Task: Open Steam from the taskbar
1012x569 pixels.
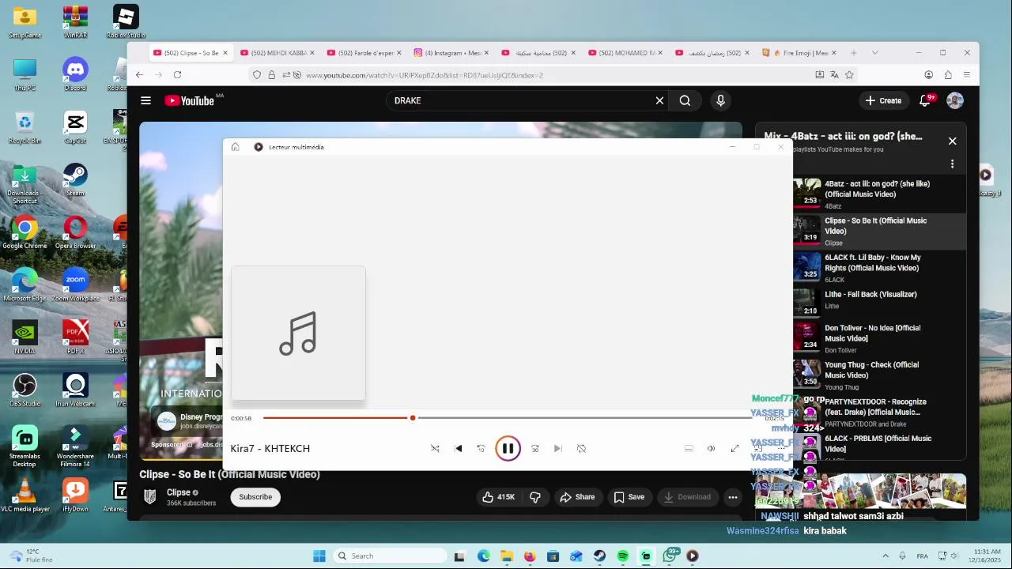Action: (599, 556)
